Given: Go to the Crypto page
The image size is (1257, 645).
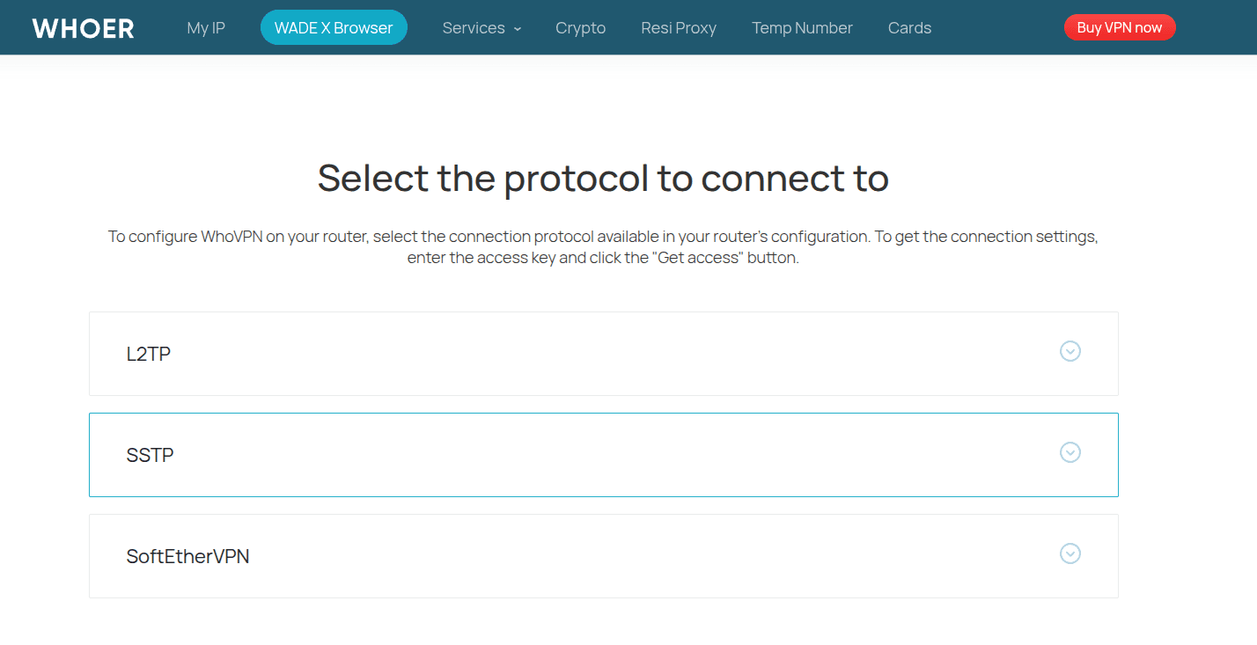Looking at the screenshot, I should click(x=581, y=28).
